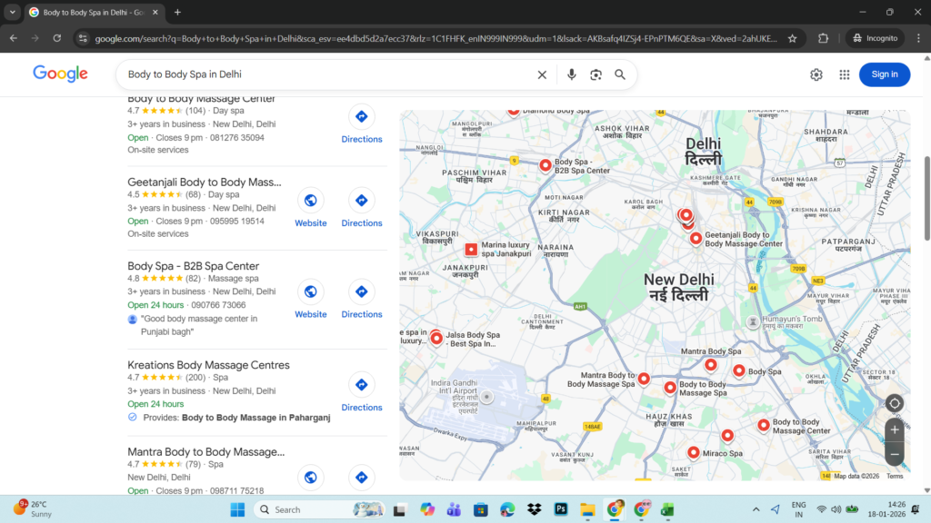Zoom out on the map
The image size is (931, 523).
coord(895,453)
